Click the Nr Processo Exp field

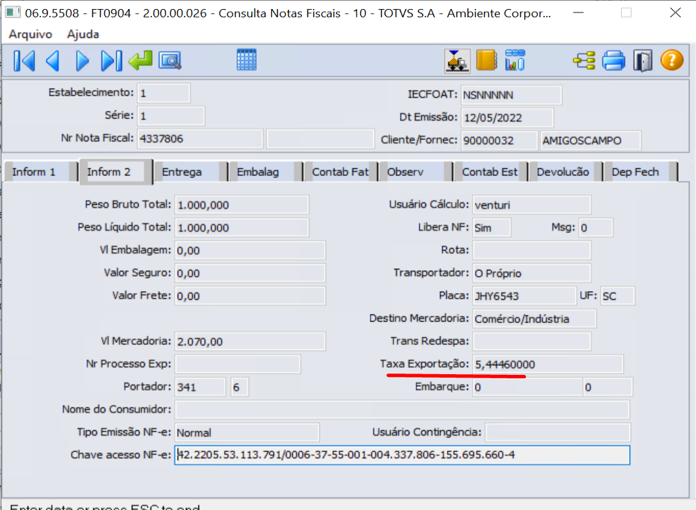(x=238, y=364)
